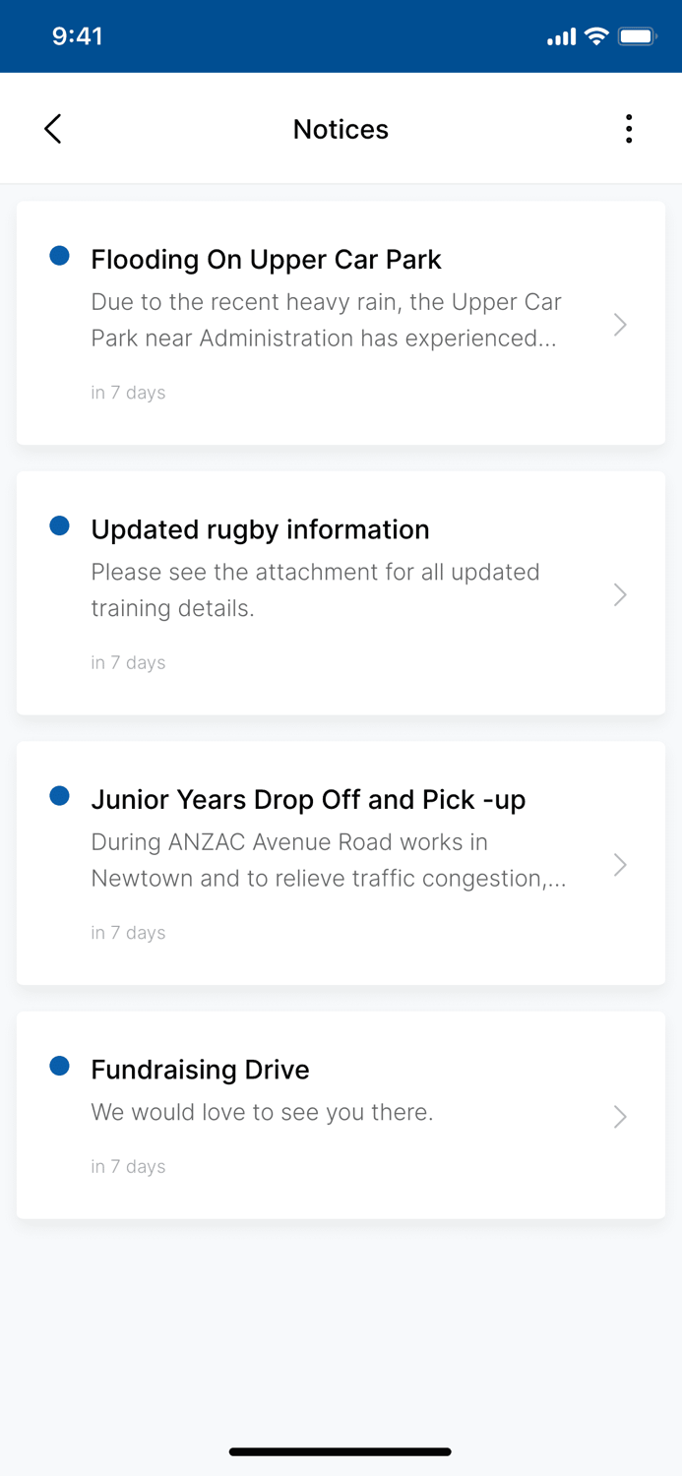Tap the Notices title
The height and width of the screenshot is (1476, 682).
tap(341, 128)
